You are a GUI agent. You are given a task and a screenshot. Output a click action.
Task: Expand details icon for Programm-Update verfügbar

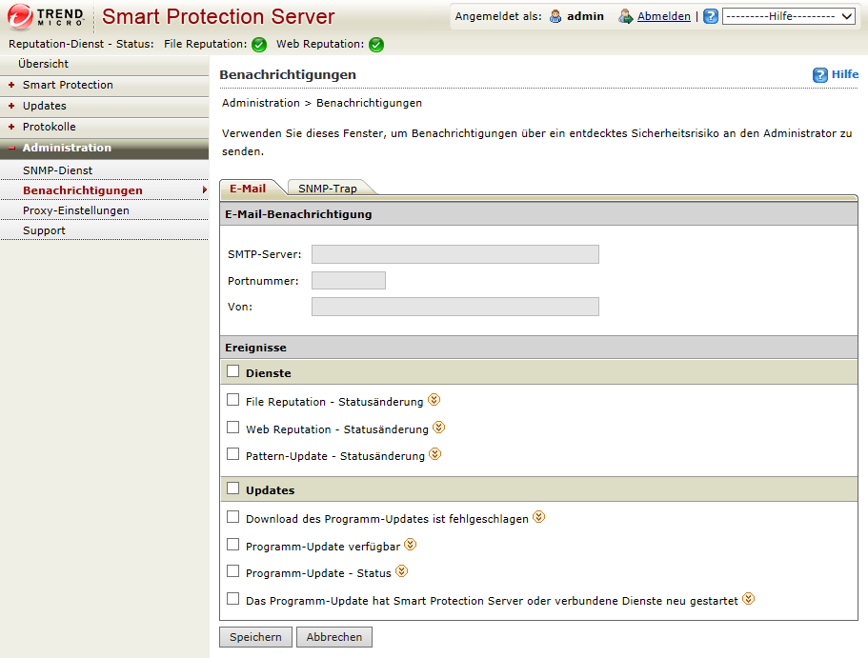pyautogui.click(x=411, y=545)
